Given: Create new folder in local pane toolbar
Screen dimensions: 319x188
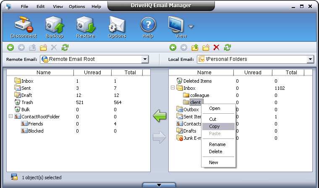Looking at the screenshot, I should [206, 47].
